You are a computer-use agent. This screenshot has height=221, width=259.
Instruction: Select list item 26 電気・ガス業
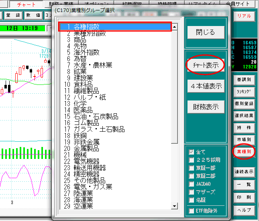coord(115,187)
